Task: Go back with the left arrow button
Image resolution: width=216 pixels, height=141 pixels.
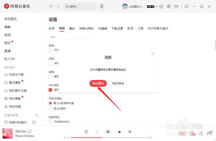Action: 51,6
